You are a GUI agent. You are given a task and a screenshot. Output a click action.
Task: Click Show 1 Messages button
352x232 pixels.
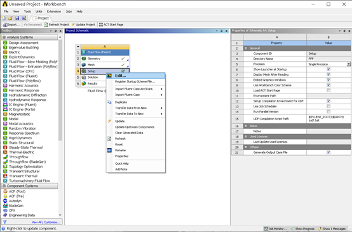[x=332, y=229]
